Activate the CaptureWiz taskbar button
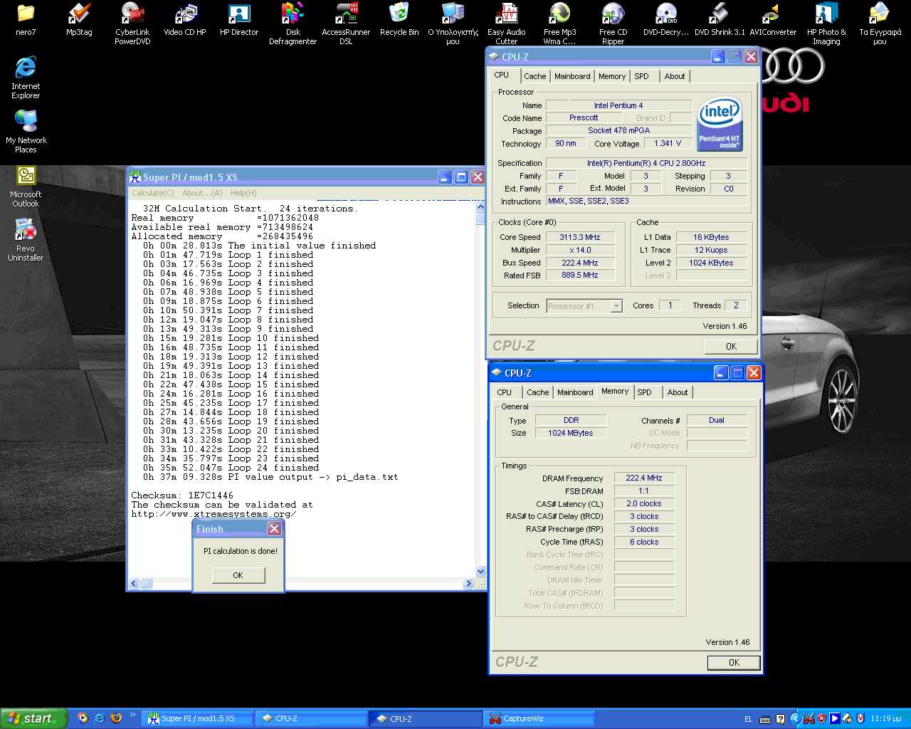Image resolution: width=911 pixels, height=729 pixels. [x=539, y=719]
